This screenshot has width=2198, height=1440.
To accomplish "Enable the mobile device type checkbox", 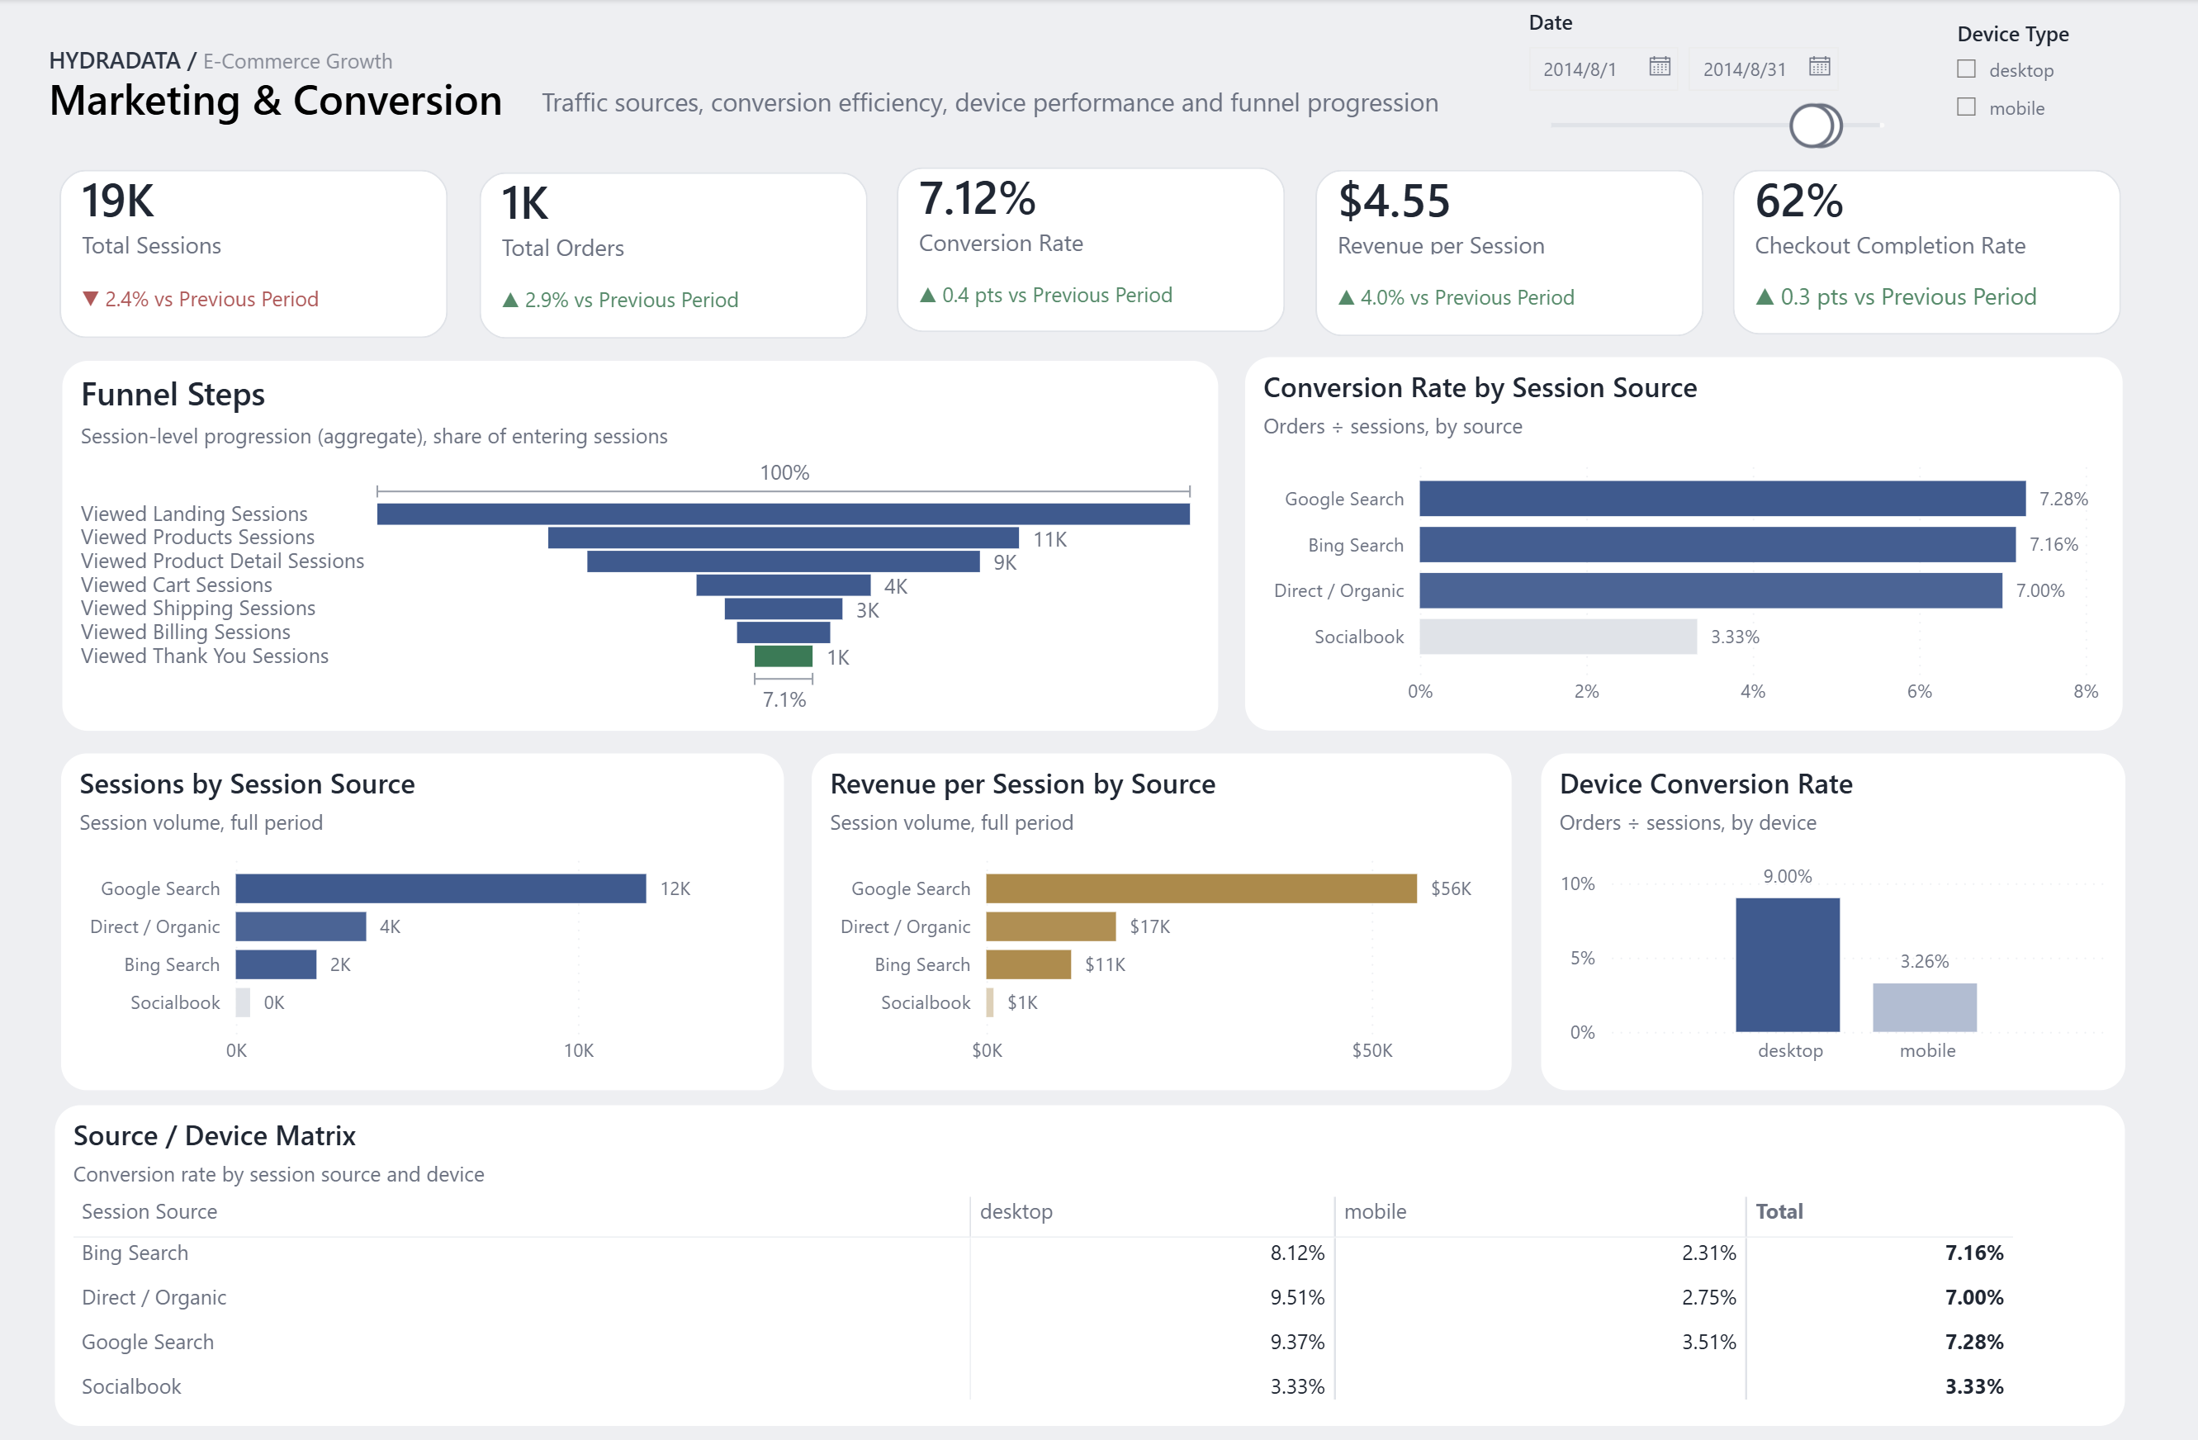I will coord(1966,107).
